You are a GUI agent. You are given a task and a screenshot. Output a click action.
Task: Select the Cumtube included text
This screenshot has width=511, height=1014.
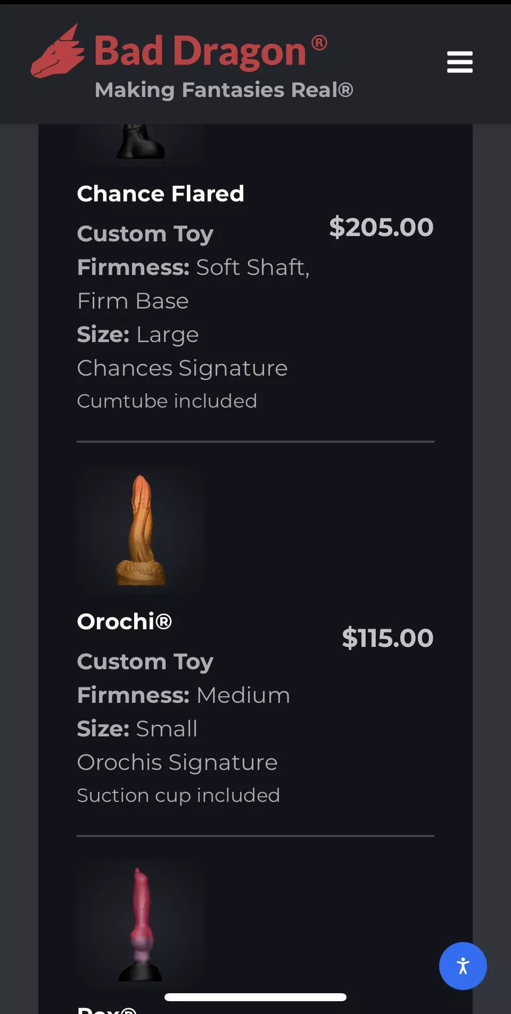[x=167, y=401]
